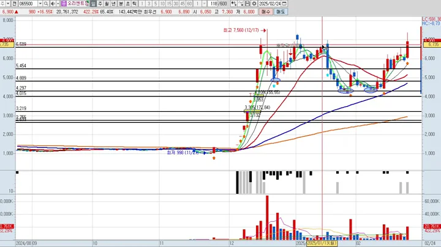
Task: Click the speaker sound icon in toolbar
Action: (53, 4)
